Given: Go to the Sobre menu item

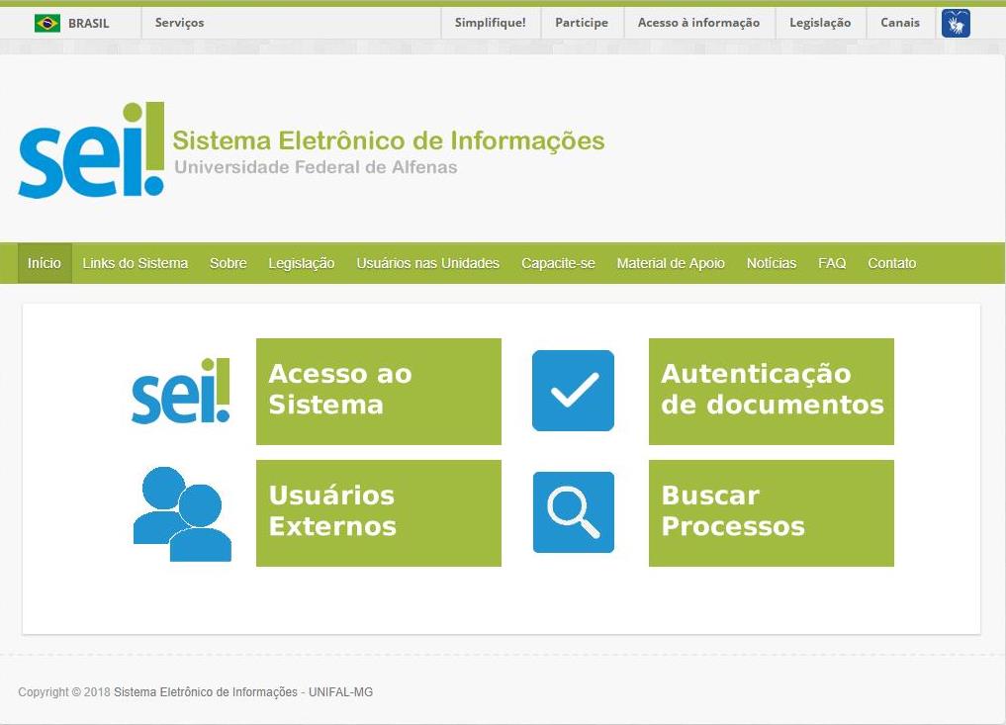Looking at the screenshot, I should [229, 263].
